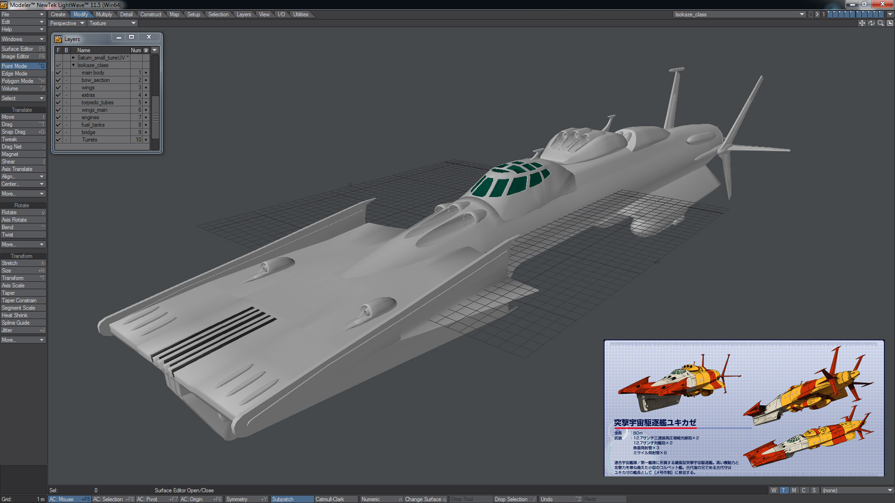The width and height of the screenshot is (895, 503).
Task: Open the Isokaze_class current object dropdown
Action: click(x=740, y=14)
